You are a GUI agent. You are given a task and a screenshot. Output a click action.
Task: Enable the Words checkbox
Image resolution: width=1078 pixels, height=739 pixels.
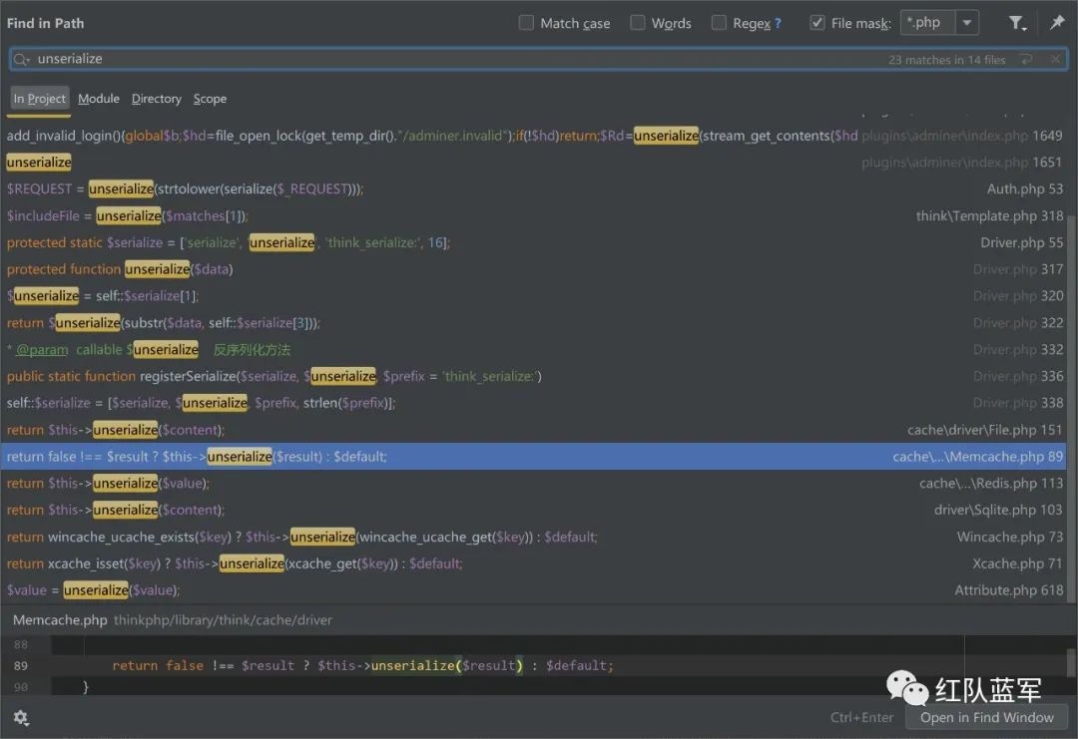(637, 23)
